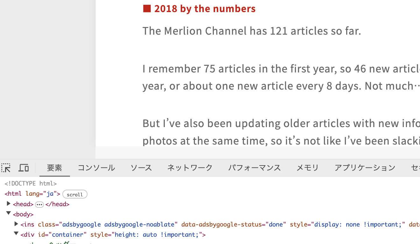Select the 要素 tab
The width and height of the screenshot is (420, 244).
(54, 168)
